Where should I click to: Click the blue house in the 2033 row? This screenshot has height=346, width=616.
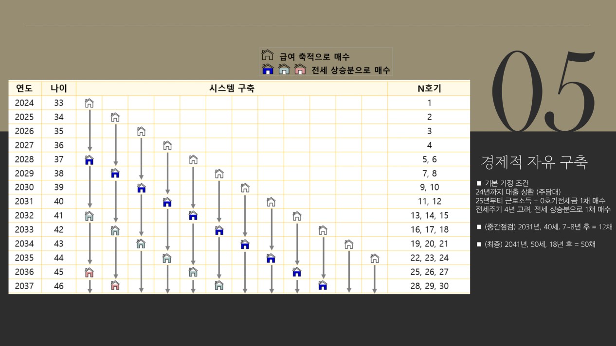(219, 230)
